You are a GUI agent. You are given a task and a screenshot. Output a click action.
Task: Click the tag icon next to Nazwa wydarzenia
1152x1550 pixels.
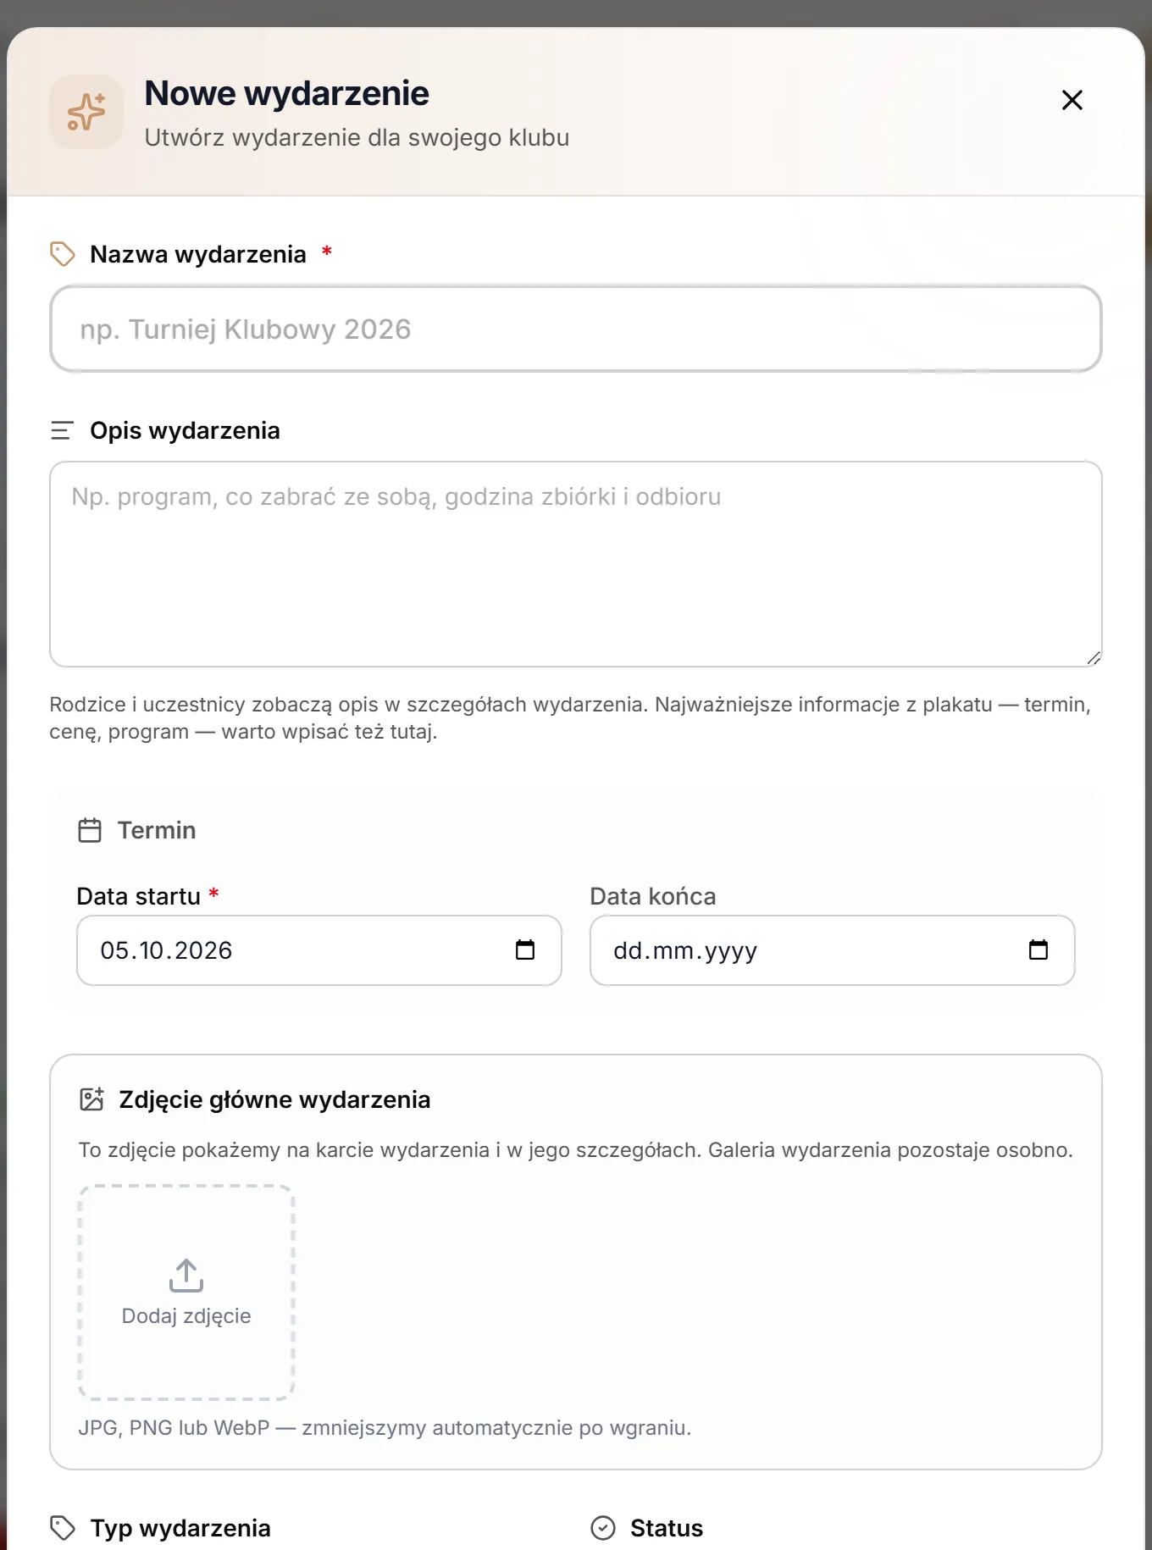coord(63,254)
